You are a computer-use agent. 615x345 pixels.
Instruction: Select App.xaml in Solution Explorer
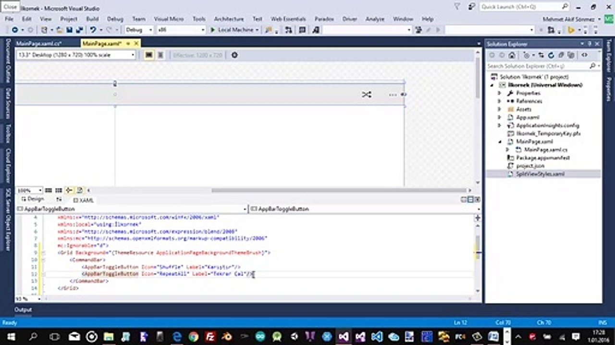(527, 117)
